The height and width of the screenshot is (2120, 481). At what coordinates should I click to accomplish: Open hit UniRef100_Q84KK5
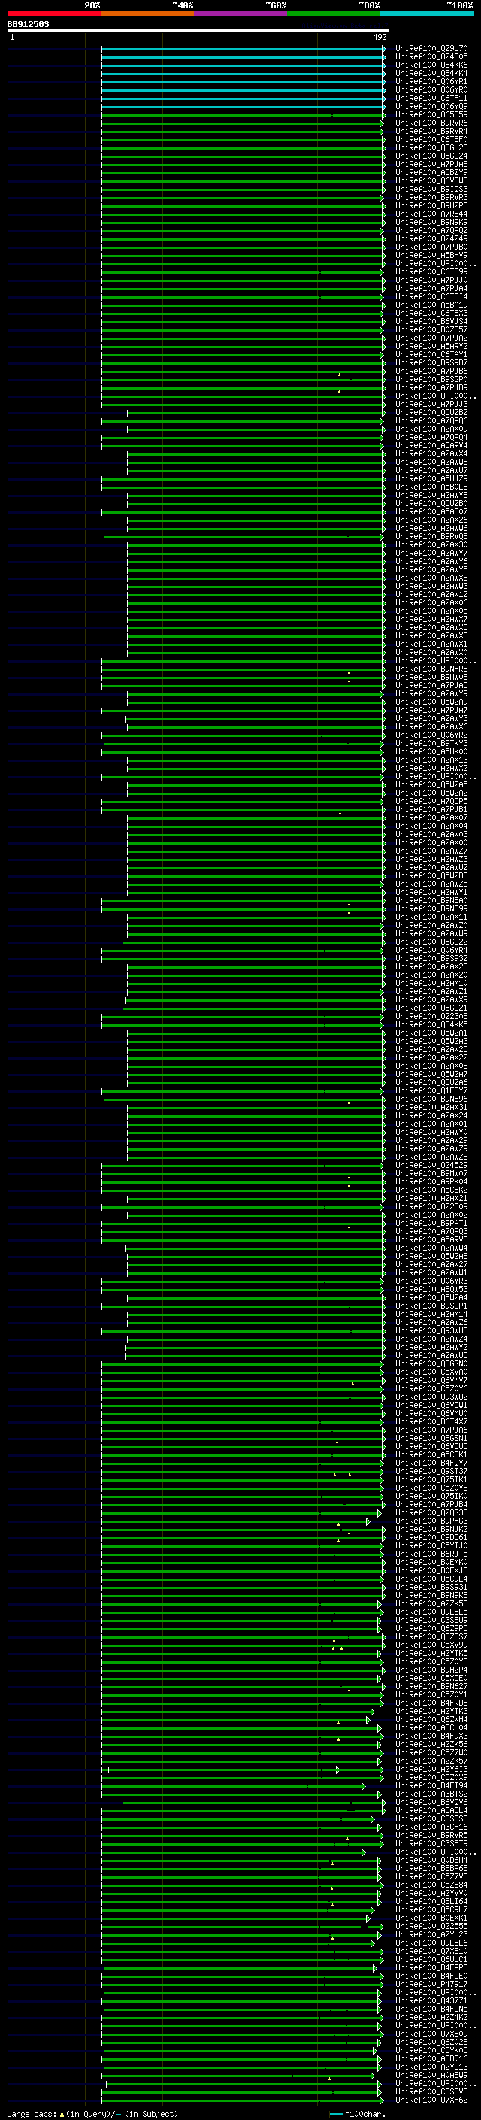pos(431,1024)
